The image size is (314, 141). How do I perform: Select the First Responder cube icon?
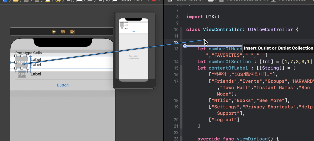point(63,31)
